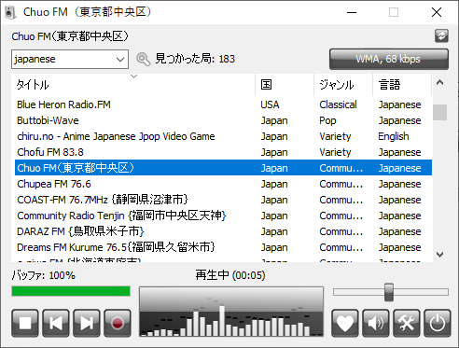Screen dimensions: 459x348
Task: Sort list by タイトル column header
Action: click(133, 85)
